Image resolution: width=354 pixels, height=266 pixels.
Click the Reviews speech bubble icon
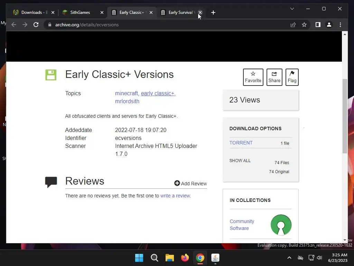tap(51, 182)
